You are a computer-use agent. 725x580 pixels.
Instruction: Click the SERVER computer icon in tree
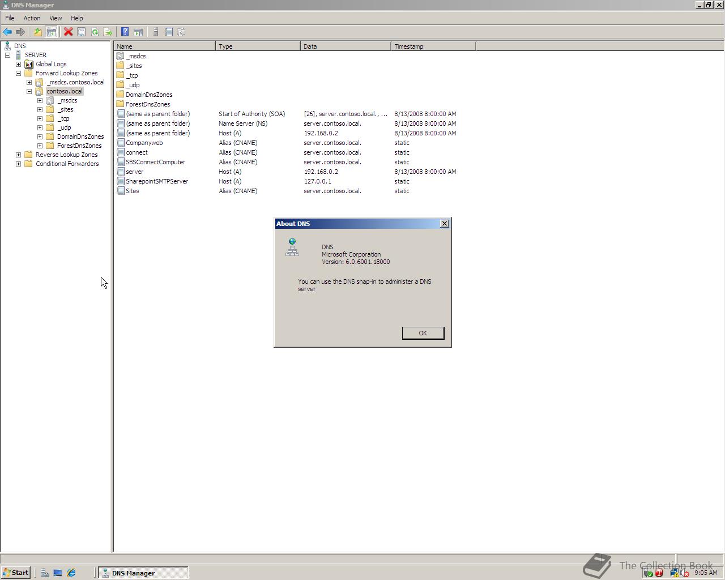(x=19, y=55)
